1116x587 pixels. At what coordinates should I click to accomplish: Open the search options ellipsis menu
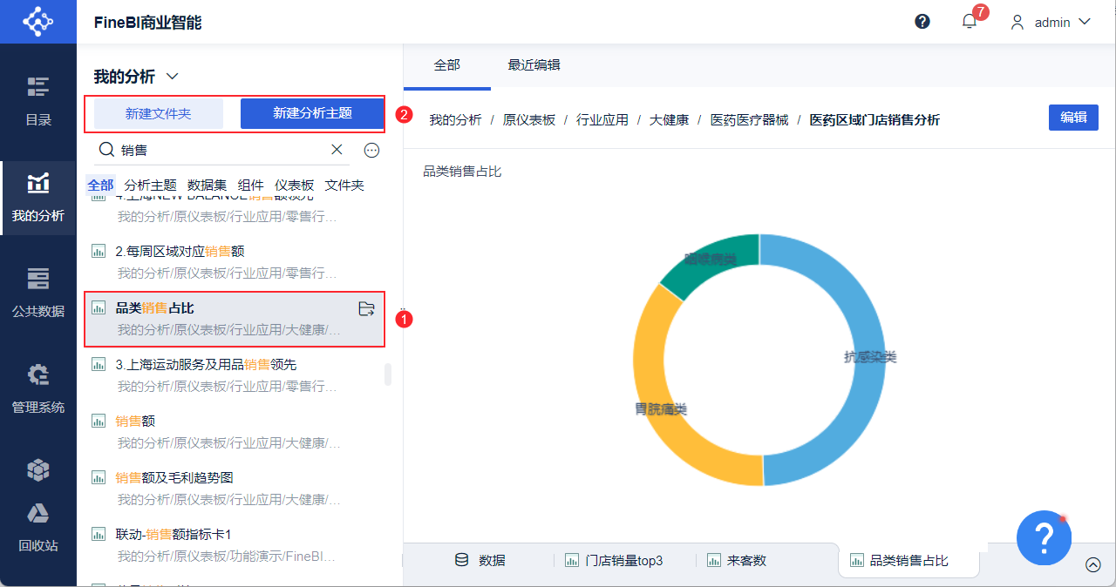coord(372,150)
